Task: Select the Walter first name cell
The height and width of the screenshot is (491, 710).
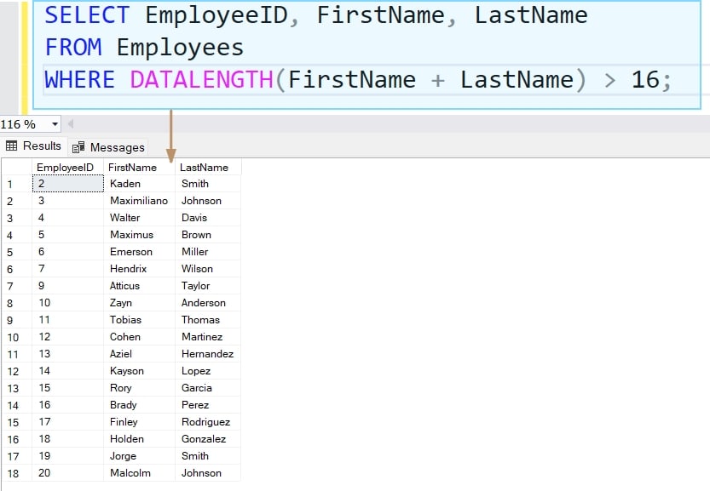Action: pos(140,218)
